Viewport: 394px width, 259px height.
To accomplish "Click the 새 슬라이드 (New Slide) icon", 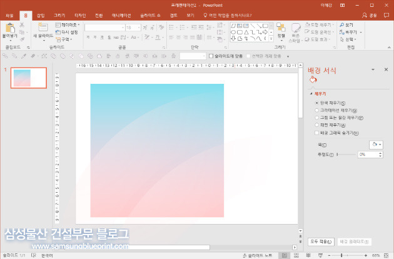I will tap(43, 27).
